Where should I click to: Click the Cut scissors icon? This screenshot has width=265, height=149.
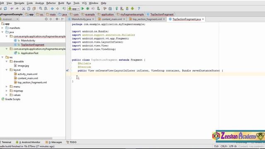(24, 8)
